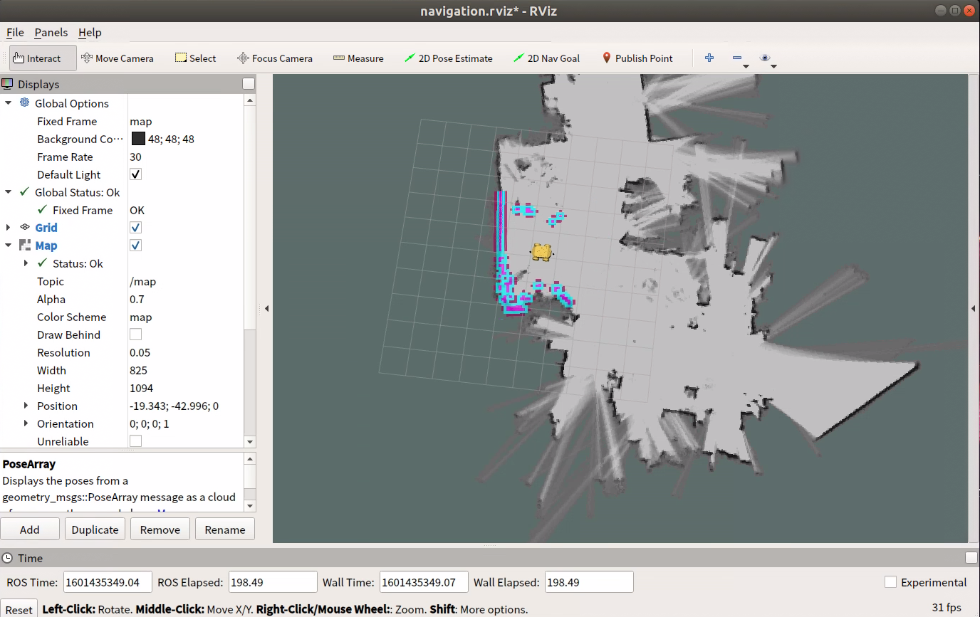
Task: Pick the Measure tool
Action: (x=358, y=58)
